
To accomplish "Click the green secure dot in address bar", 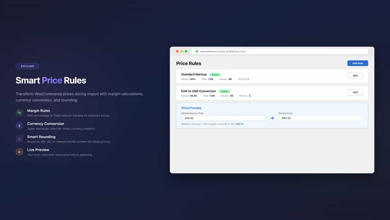I will click(197, 51).
